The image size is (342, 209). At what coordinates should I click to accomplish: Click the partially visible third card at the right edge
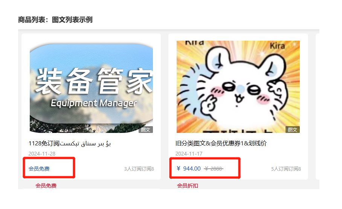pos(318,107)
